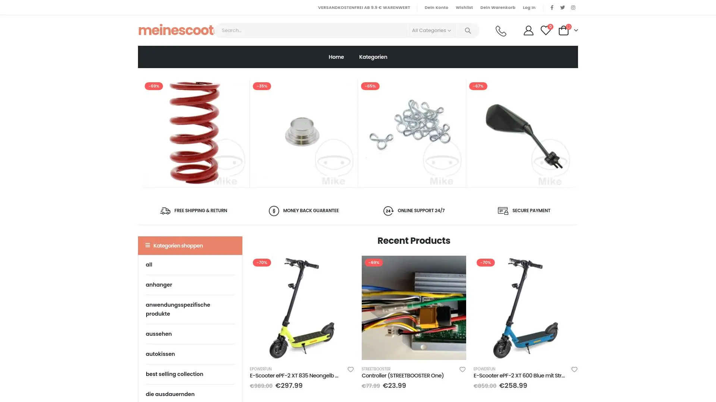Image resolution: width=716 pixels, height=402 pixels.
Task: Add Neongelb E-Scooter to wishlist heart
Action: click(x=351, y=370)
